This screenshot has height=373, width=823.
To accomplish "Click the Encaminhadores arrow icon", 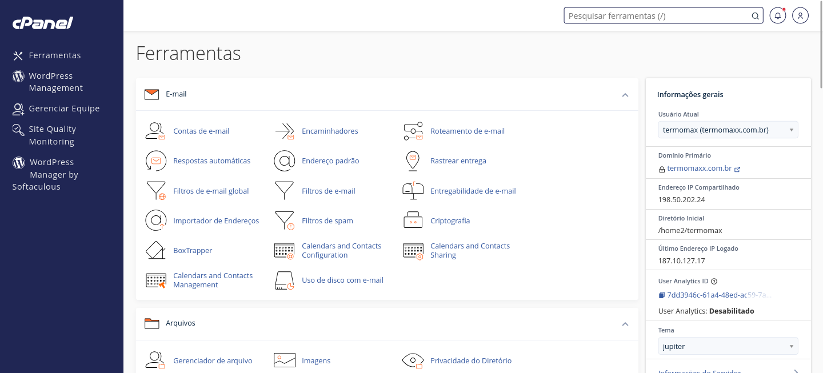I will click(284, 131).
